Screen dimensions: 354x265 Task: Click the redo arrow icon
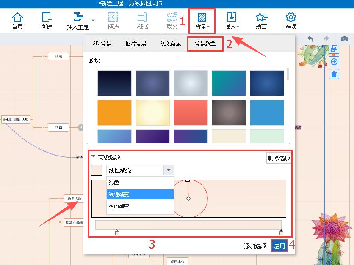click(x=326, y=39)
